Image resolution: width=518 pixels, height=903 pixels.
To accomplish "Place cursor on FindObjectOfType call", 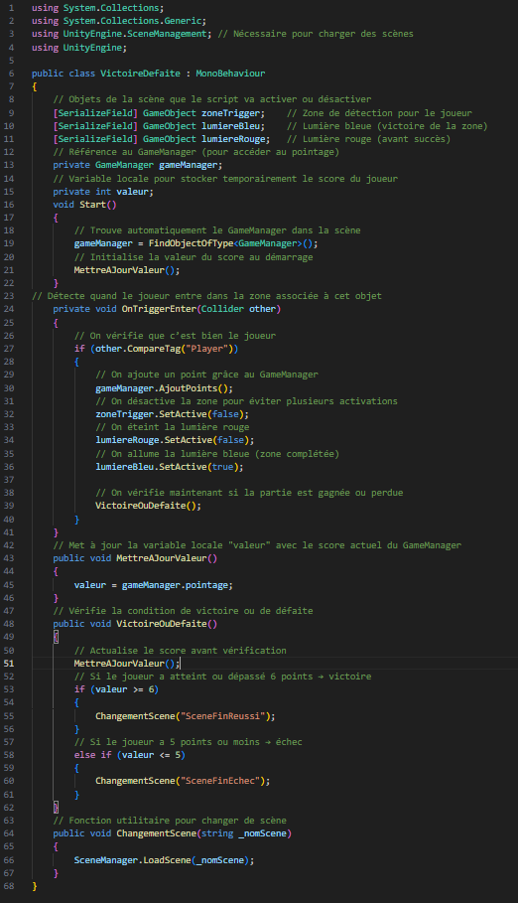I will pyautogui.click(x=192, y=243).
